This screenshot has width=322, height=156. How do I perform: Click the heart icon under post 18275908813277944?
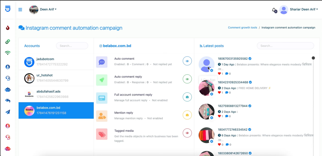coord(219,116)
